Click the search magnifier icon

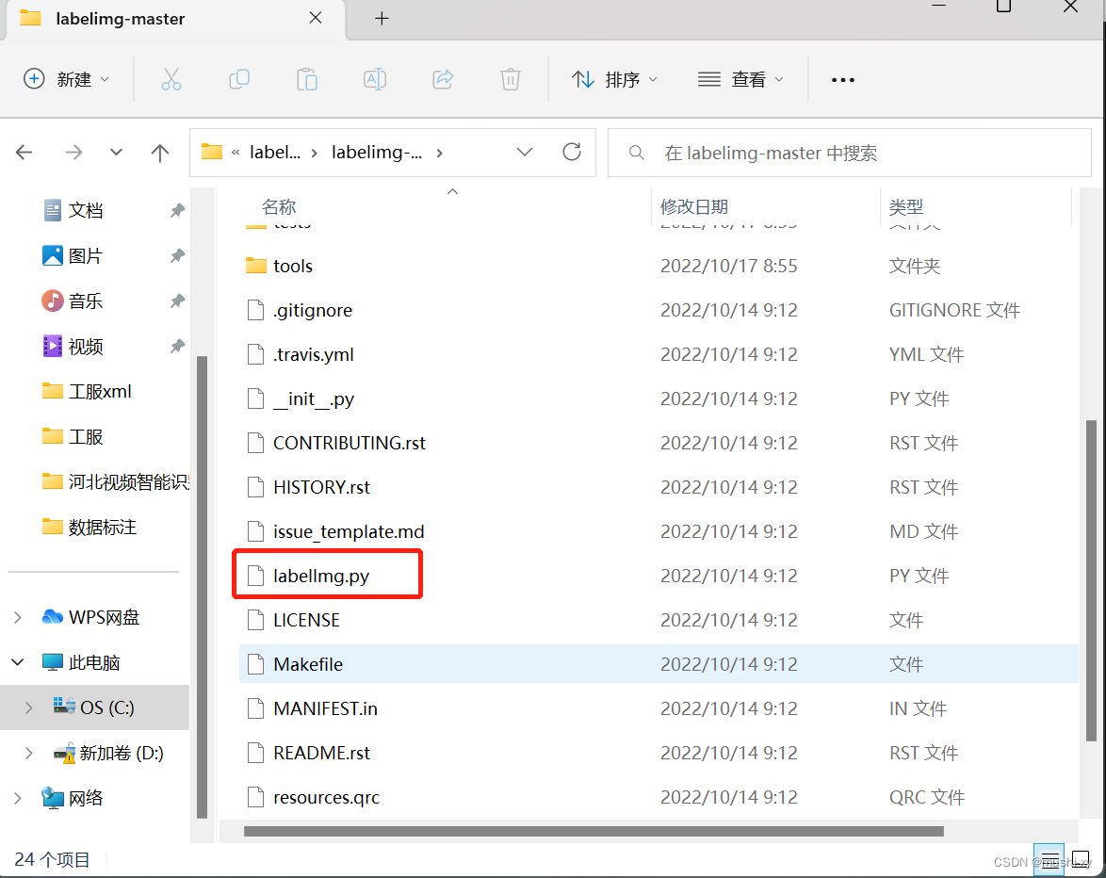636,153
